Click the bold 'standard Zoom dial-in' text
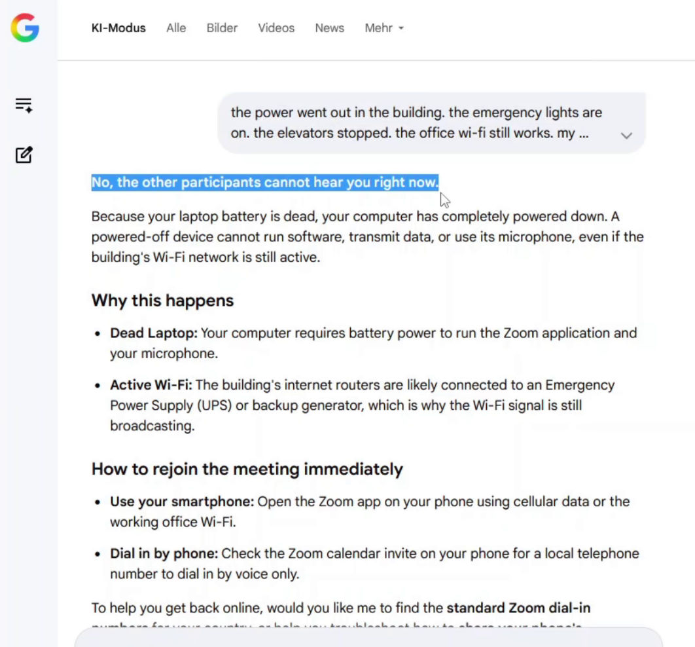Screen dimensions: 695x647 (518, 608)
